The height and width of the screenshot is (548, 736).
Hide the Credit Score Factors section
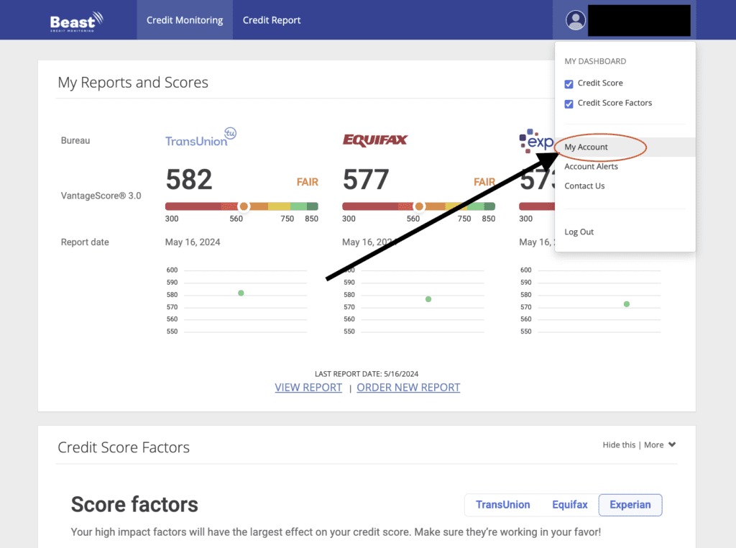pyautogui.click(x=619, y=444)
